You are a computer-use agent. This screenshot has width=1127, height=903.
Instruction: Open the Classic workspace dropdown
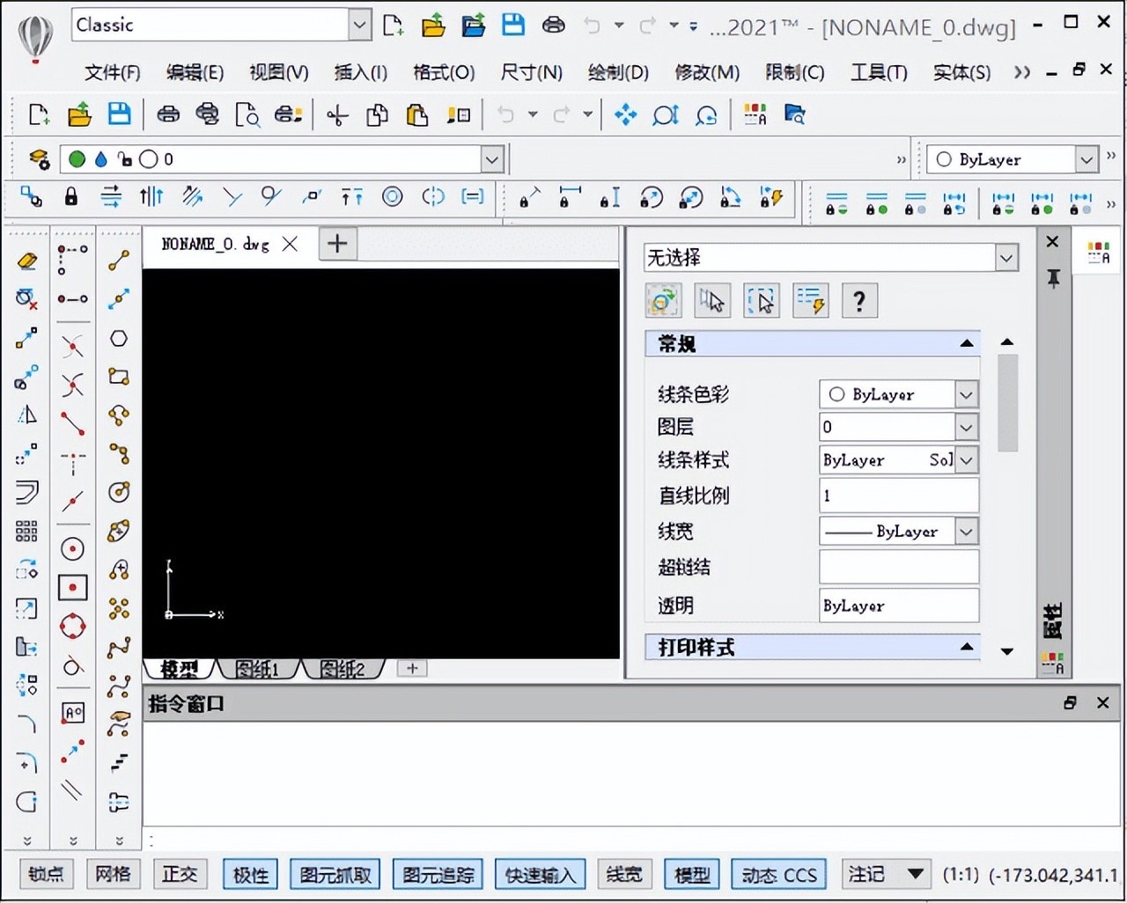coord(359,26)
